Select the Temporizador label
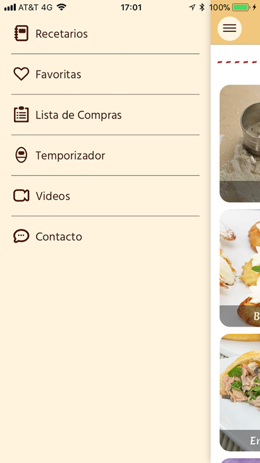260x463 pixels. (x=70, y=156)
